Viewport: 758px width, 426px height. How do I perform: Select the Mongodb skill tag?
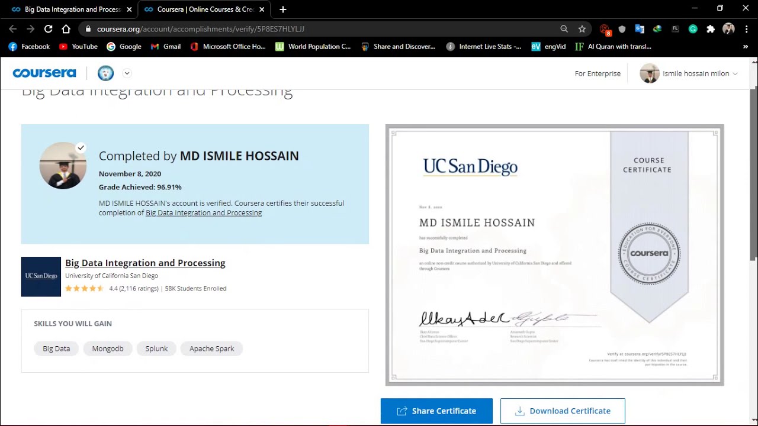coord(108,348)
